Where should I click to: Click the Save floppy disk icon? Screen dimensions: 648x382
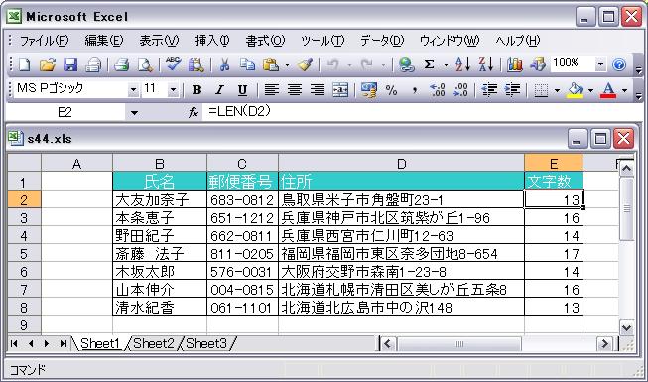[x=70, y=64]
